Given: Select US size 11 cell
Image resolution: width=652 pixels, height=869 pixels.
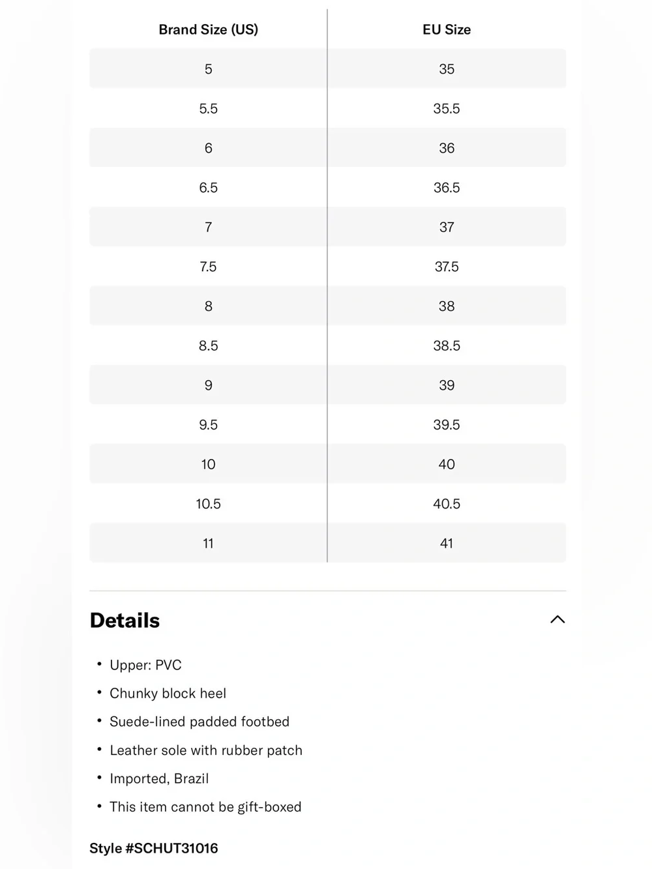Looking at the screenshot, I should (x=208, y=543).
